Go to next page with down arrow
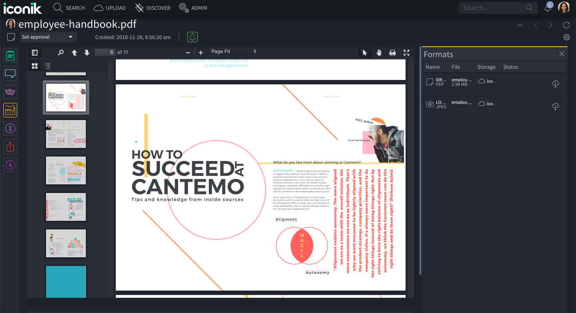Screen dimensions: 576x313 (x=87, y=53)
